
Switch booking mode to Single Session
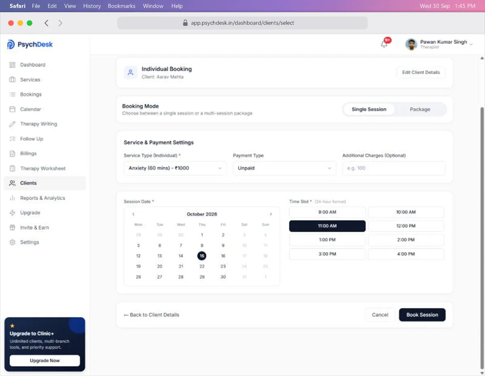click(x=369, y=109)
